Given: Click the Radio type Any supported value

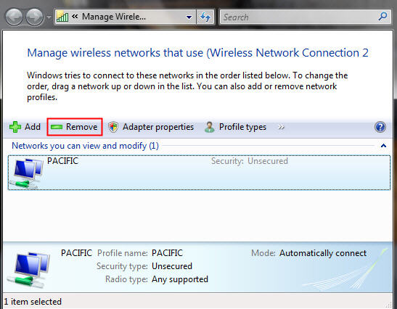Looking at the screenshot, I should tap(180, 279).
